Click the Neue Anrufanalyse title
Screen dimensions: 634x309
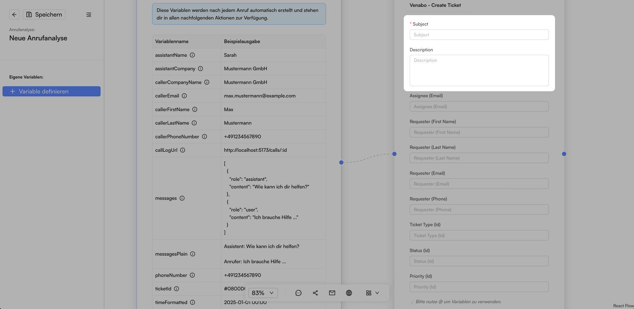point(38,38)
